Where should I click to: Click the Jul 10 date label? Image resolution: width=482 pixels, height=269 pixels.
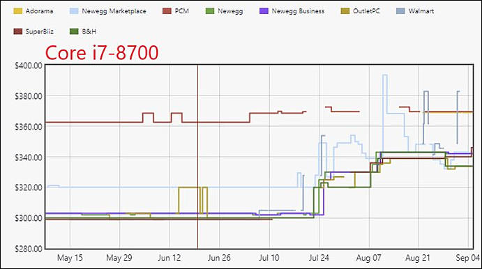pos(269,258)
